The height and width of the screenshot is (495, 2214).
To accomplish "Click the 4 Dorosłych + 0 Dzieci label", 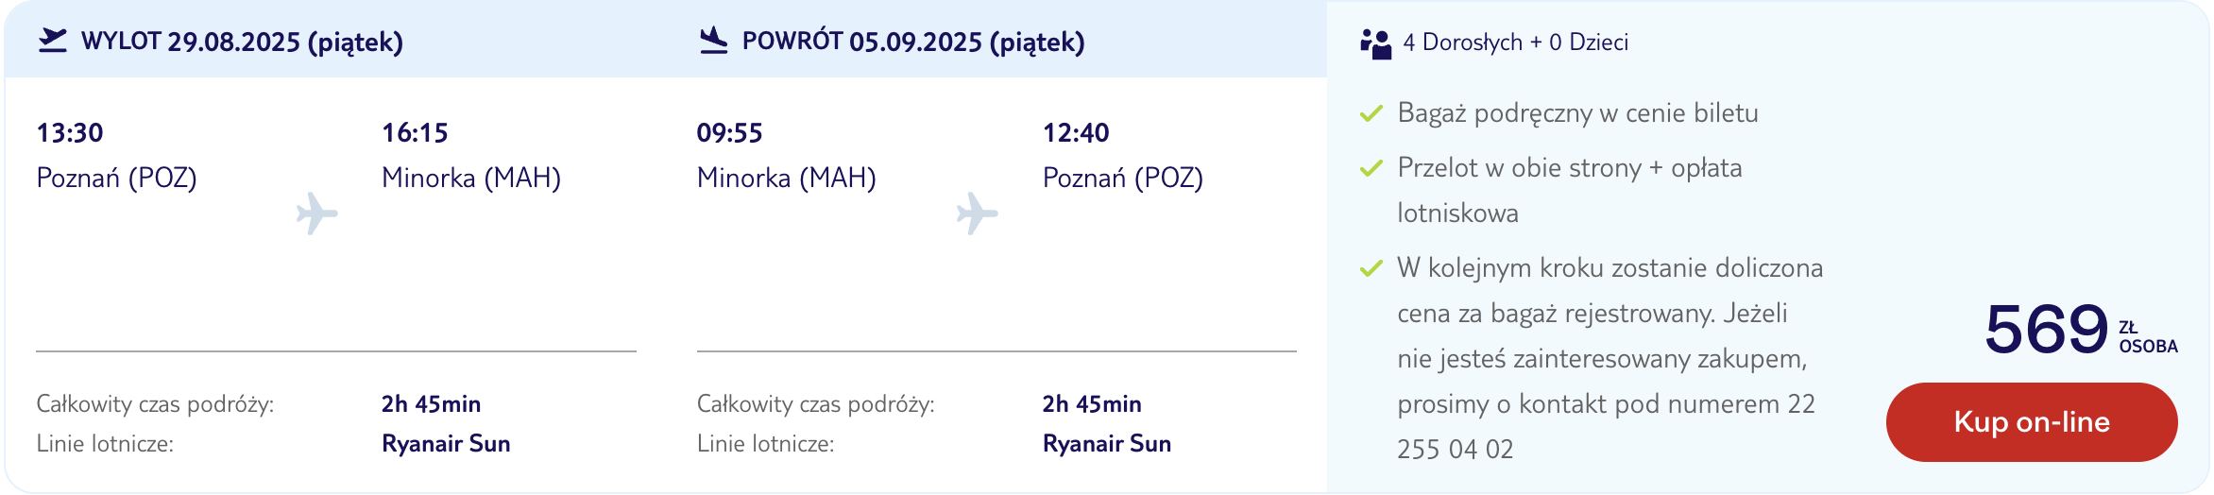I will click(1515, 43).
